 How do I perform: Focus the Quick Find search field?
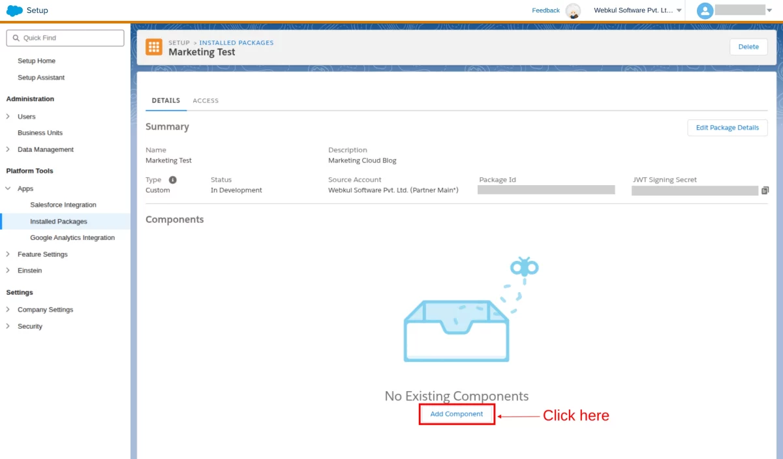[65, 38]
